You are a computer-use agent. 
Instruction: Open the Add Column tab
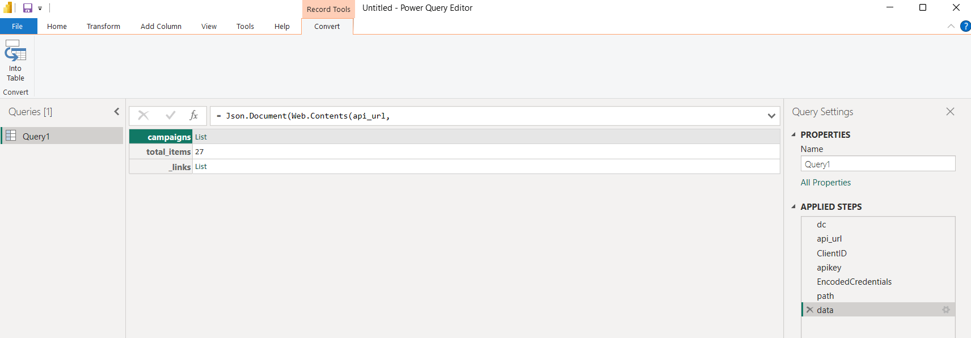(161, 26)
